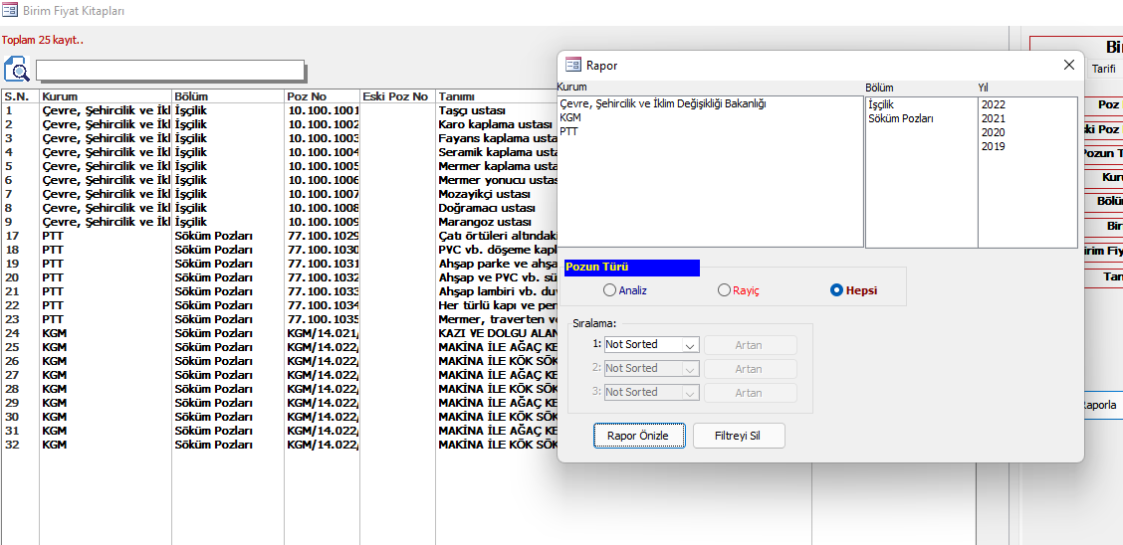Toggle third sort order Artan button
The height and width of the screenshot is (545, 1123).
coord(751,393)
